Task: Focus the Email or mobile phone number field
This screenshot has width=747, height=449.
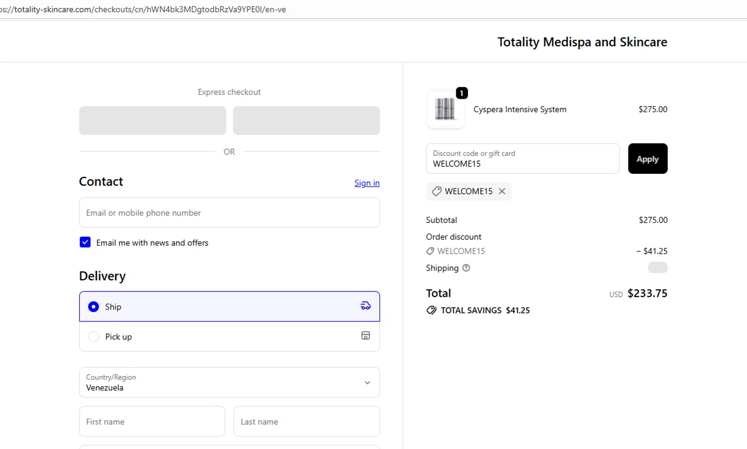Action: (230, 213)
